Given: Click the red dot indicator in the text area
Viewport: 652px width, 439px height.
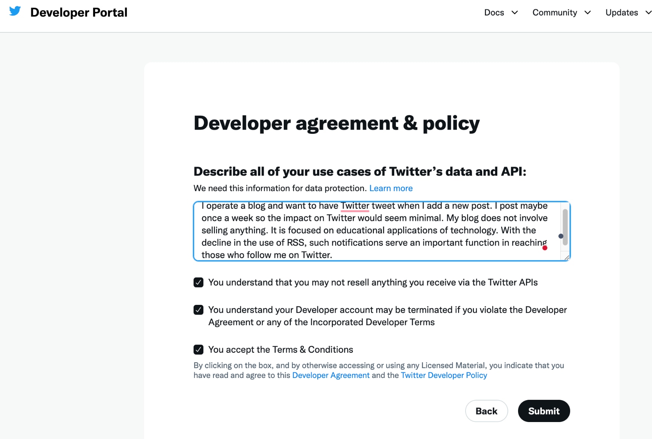Looking at the screenshot, I should (545, 248).
